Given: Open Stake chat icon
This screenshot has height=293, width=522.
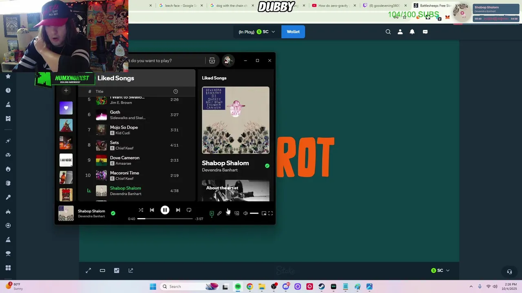Looking at the screenshot, I should [425, 32].
